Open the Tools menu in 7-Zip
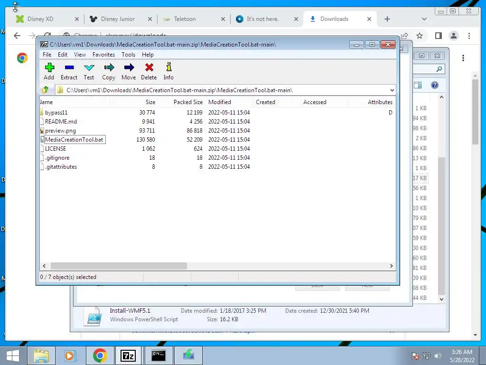Screen dimensions: 486x365 point(128,55)
